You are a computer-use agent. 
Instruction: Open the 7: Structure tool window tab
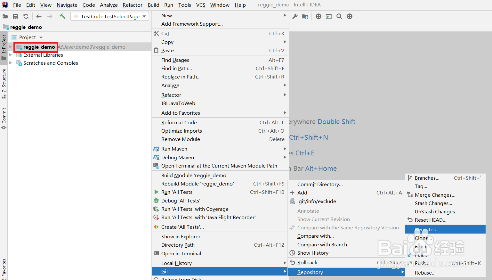pos(4,83)
